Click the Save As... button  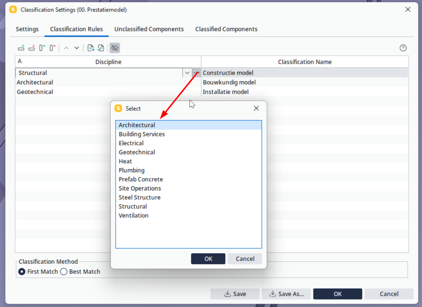coord(287,294)
